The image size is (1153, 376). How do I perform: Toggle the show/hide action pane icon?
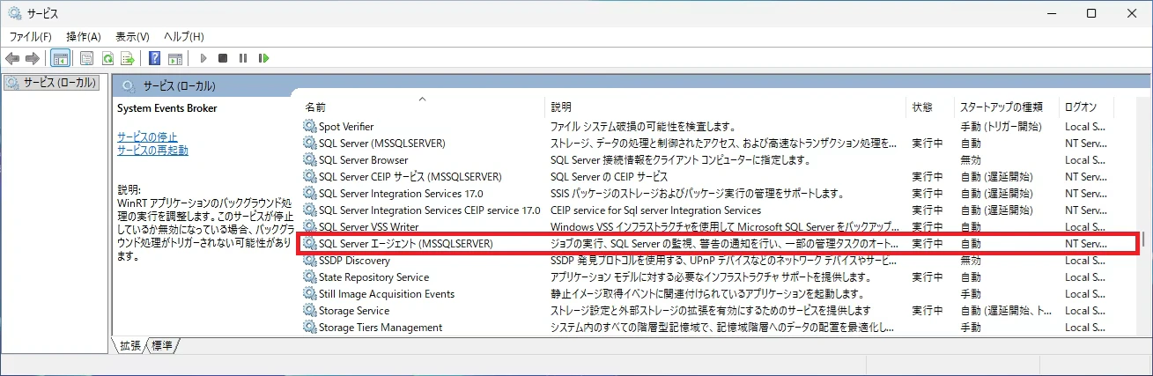(x=175, y=59)
